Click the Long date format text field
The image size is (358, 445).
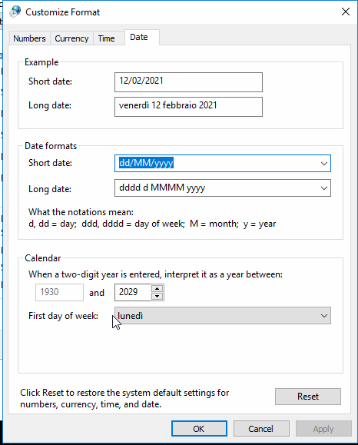[217, 188]
